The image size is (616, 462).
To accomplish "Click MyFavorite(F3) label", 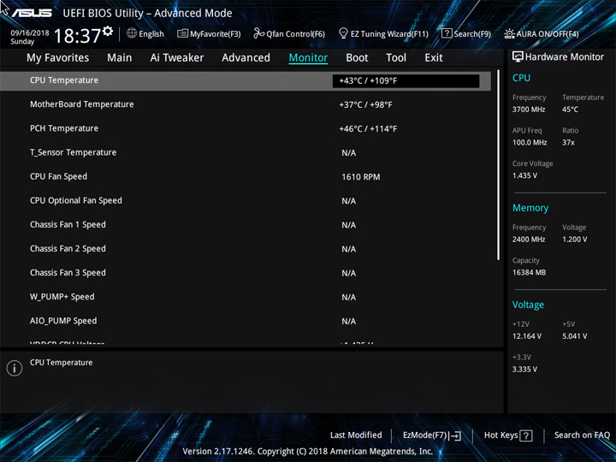I will tap(216, 34).
